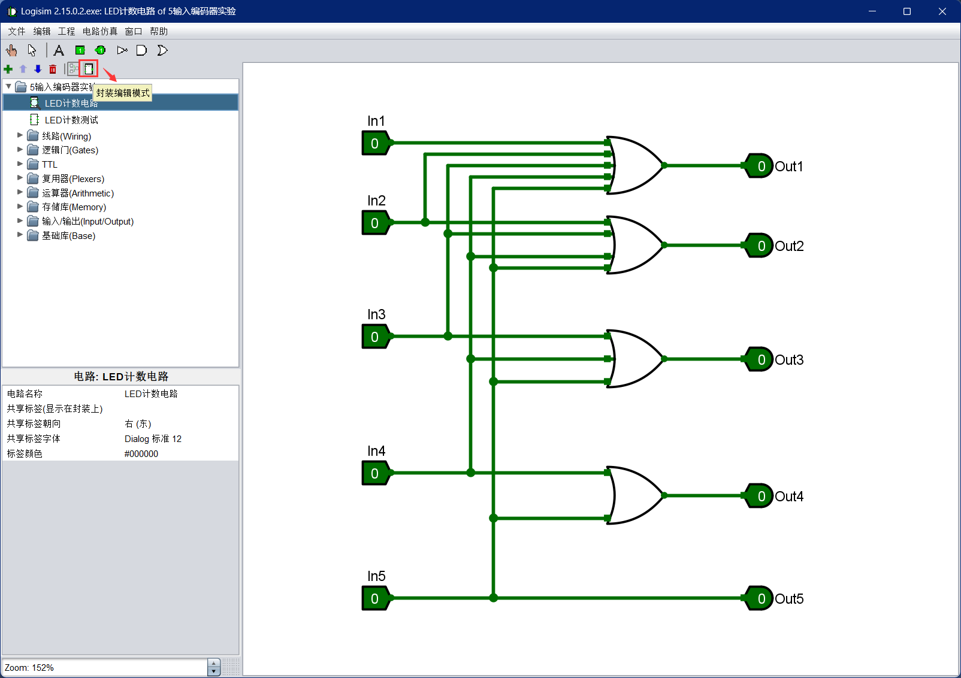Expand the 逻辑门(Gates) library

point(20,150)
